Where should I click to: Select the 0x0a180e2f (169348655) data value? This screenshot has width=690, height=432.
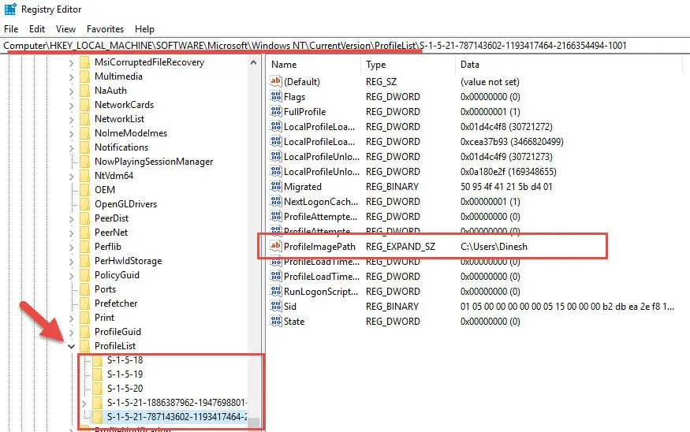[x=509, y=172]
